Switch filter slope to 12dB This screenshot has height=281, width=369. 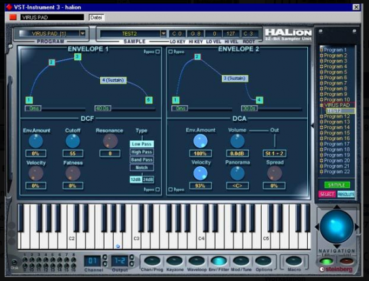136,180
